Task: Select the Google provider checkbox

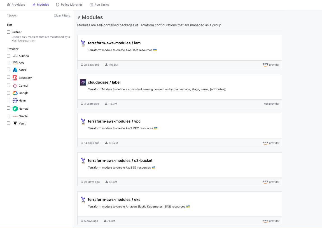Action: pos(8,93)
